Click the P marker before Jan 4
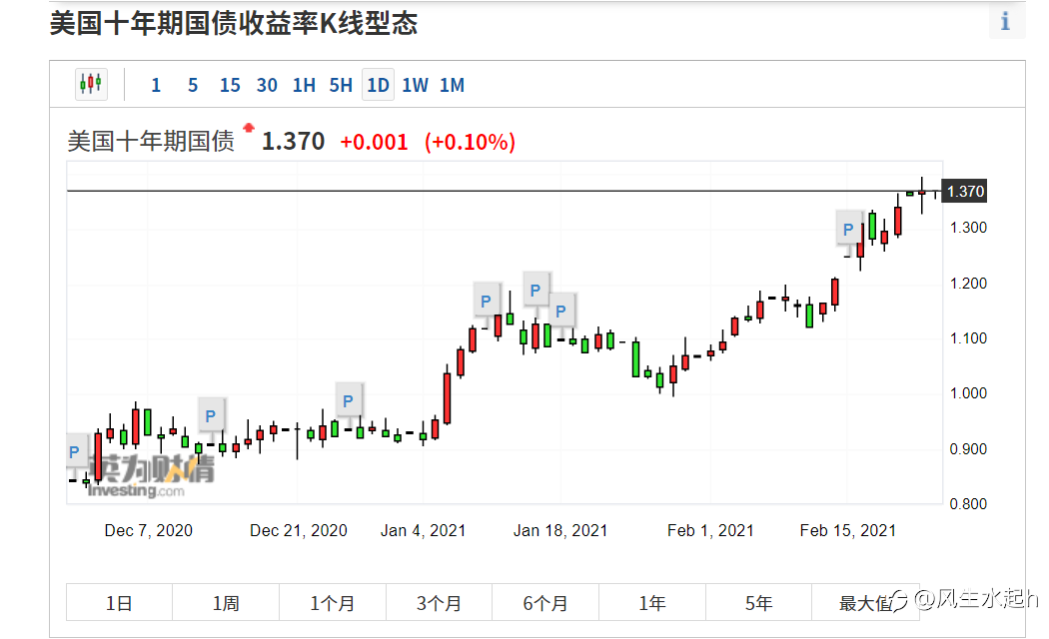This screenshot has width=1049, height=639. tap(348, 400)
